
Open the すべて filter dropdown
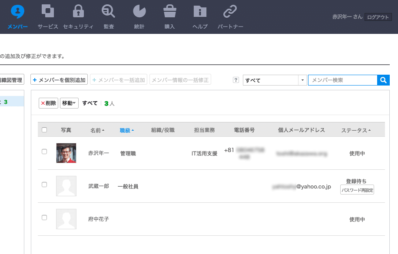coord(275,80)
